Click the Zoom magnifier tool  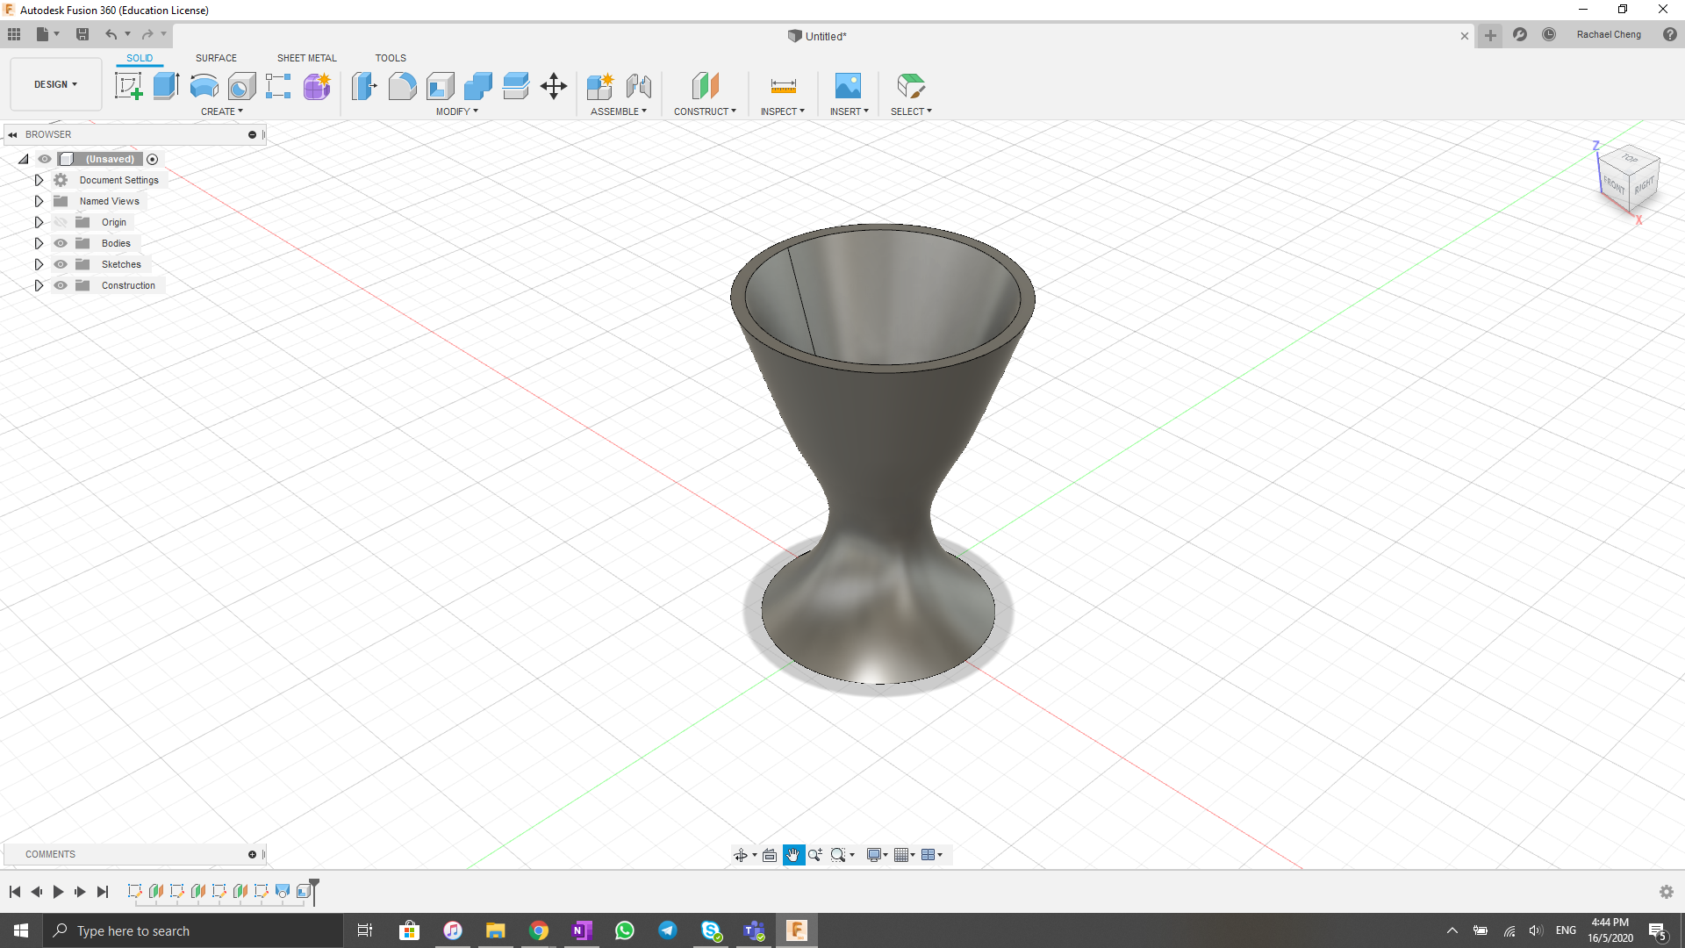pos(815,855)
